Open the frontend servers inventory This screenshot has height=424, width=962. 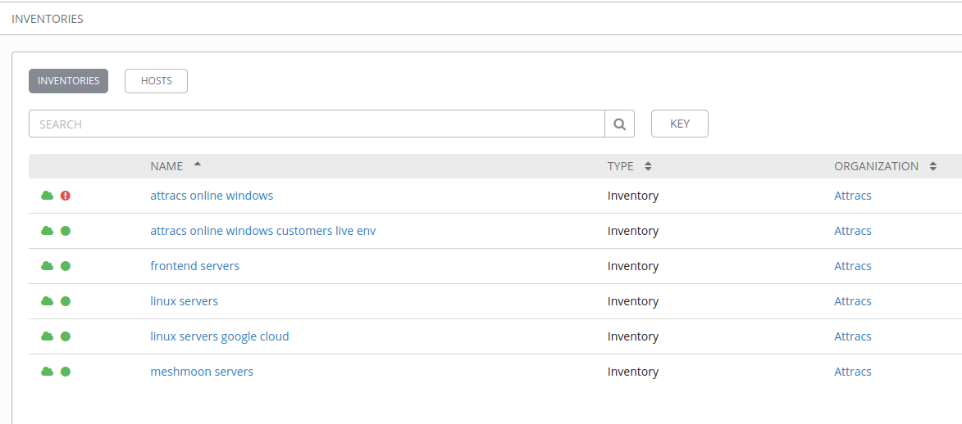[194, 266]
